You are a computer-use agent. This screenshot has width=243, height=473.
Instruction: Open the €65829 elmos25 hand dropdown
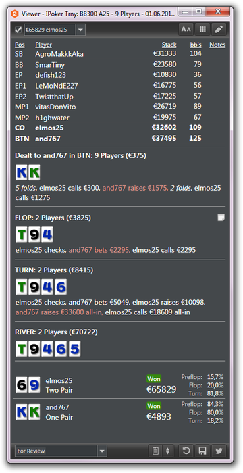coord(80,30)
